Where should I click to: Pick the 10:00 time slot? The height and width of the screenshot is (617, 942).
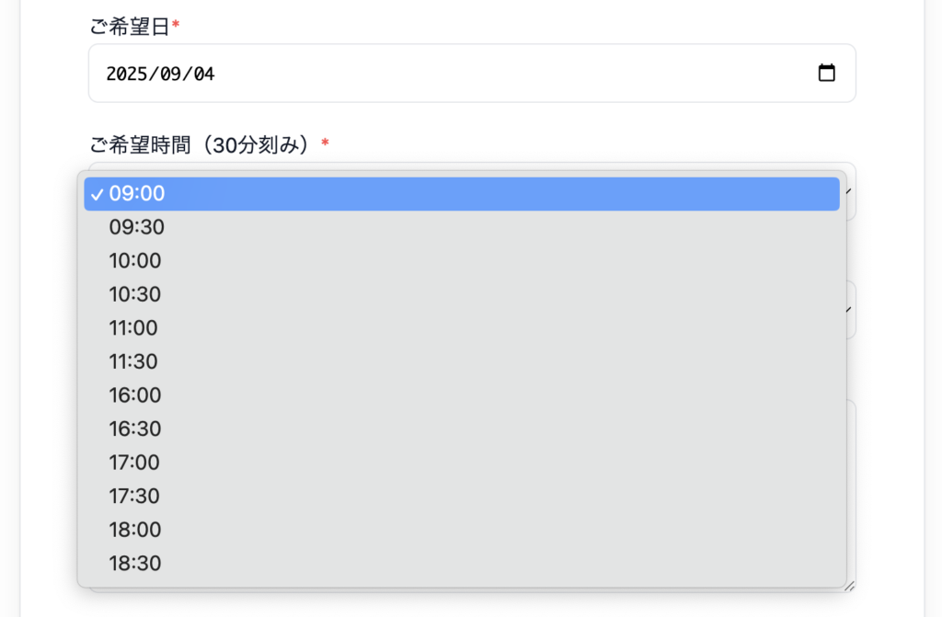click(x=462, y=261)
